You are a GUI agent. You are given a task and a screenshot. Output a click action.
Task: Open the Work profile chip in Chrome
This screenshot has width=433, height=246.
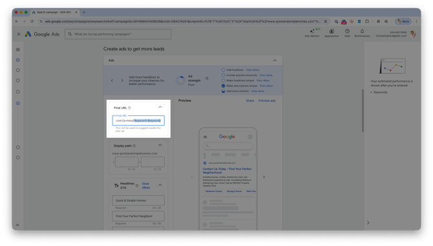403,21
